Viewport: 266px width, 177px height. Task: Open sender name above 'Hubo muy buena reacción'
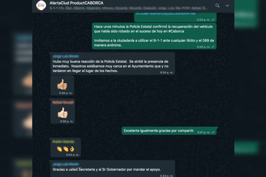click(x=66, y=56)
